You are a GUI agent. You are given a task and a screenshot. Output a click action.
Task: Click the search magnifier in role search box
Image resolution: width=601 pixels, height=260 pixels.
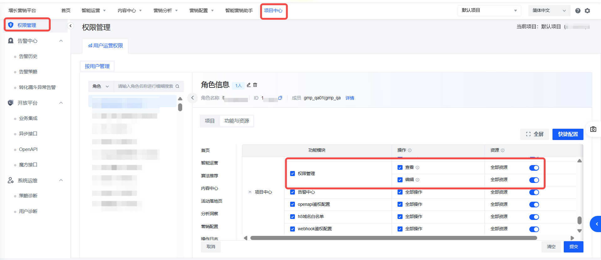(177, 86)
